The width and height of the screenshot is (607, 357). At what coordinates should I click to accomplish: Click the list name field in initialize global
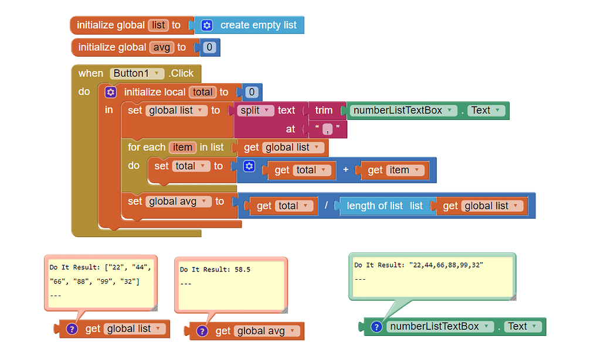tap(158, 25)
